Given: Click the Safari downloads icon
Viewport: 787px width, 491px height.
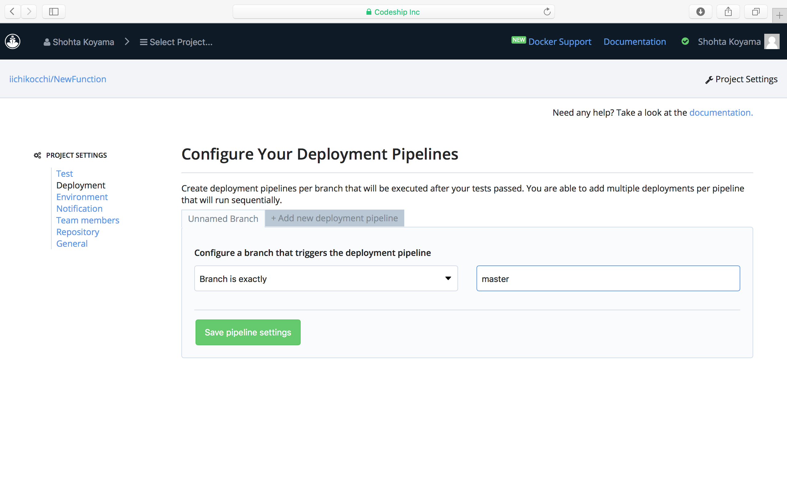Looking at the screenshot, I should coord(700,11).
